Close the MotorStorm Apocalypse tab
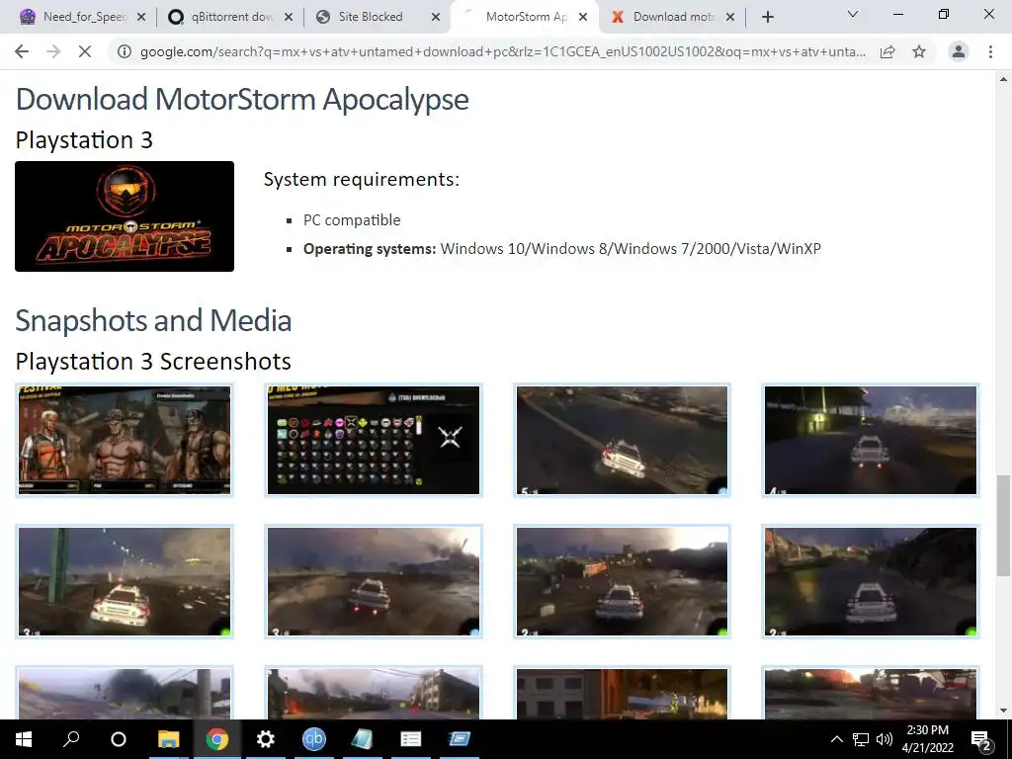Image resolution: width=1012 pixels, height=759 pixels. (583, 17)
